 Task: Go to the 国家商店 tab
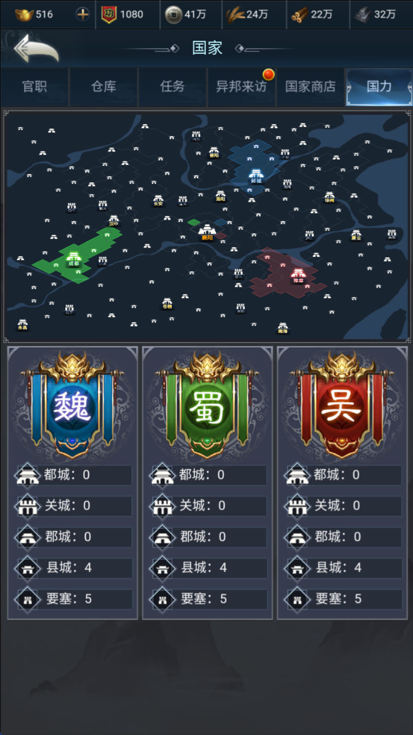[x=310, y=87]
